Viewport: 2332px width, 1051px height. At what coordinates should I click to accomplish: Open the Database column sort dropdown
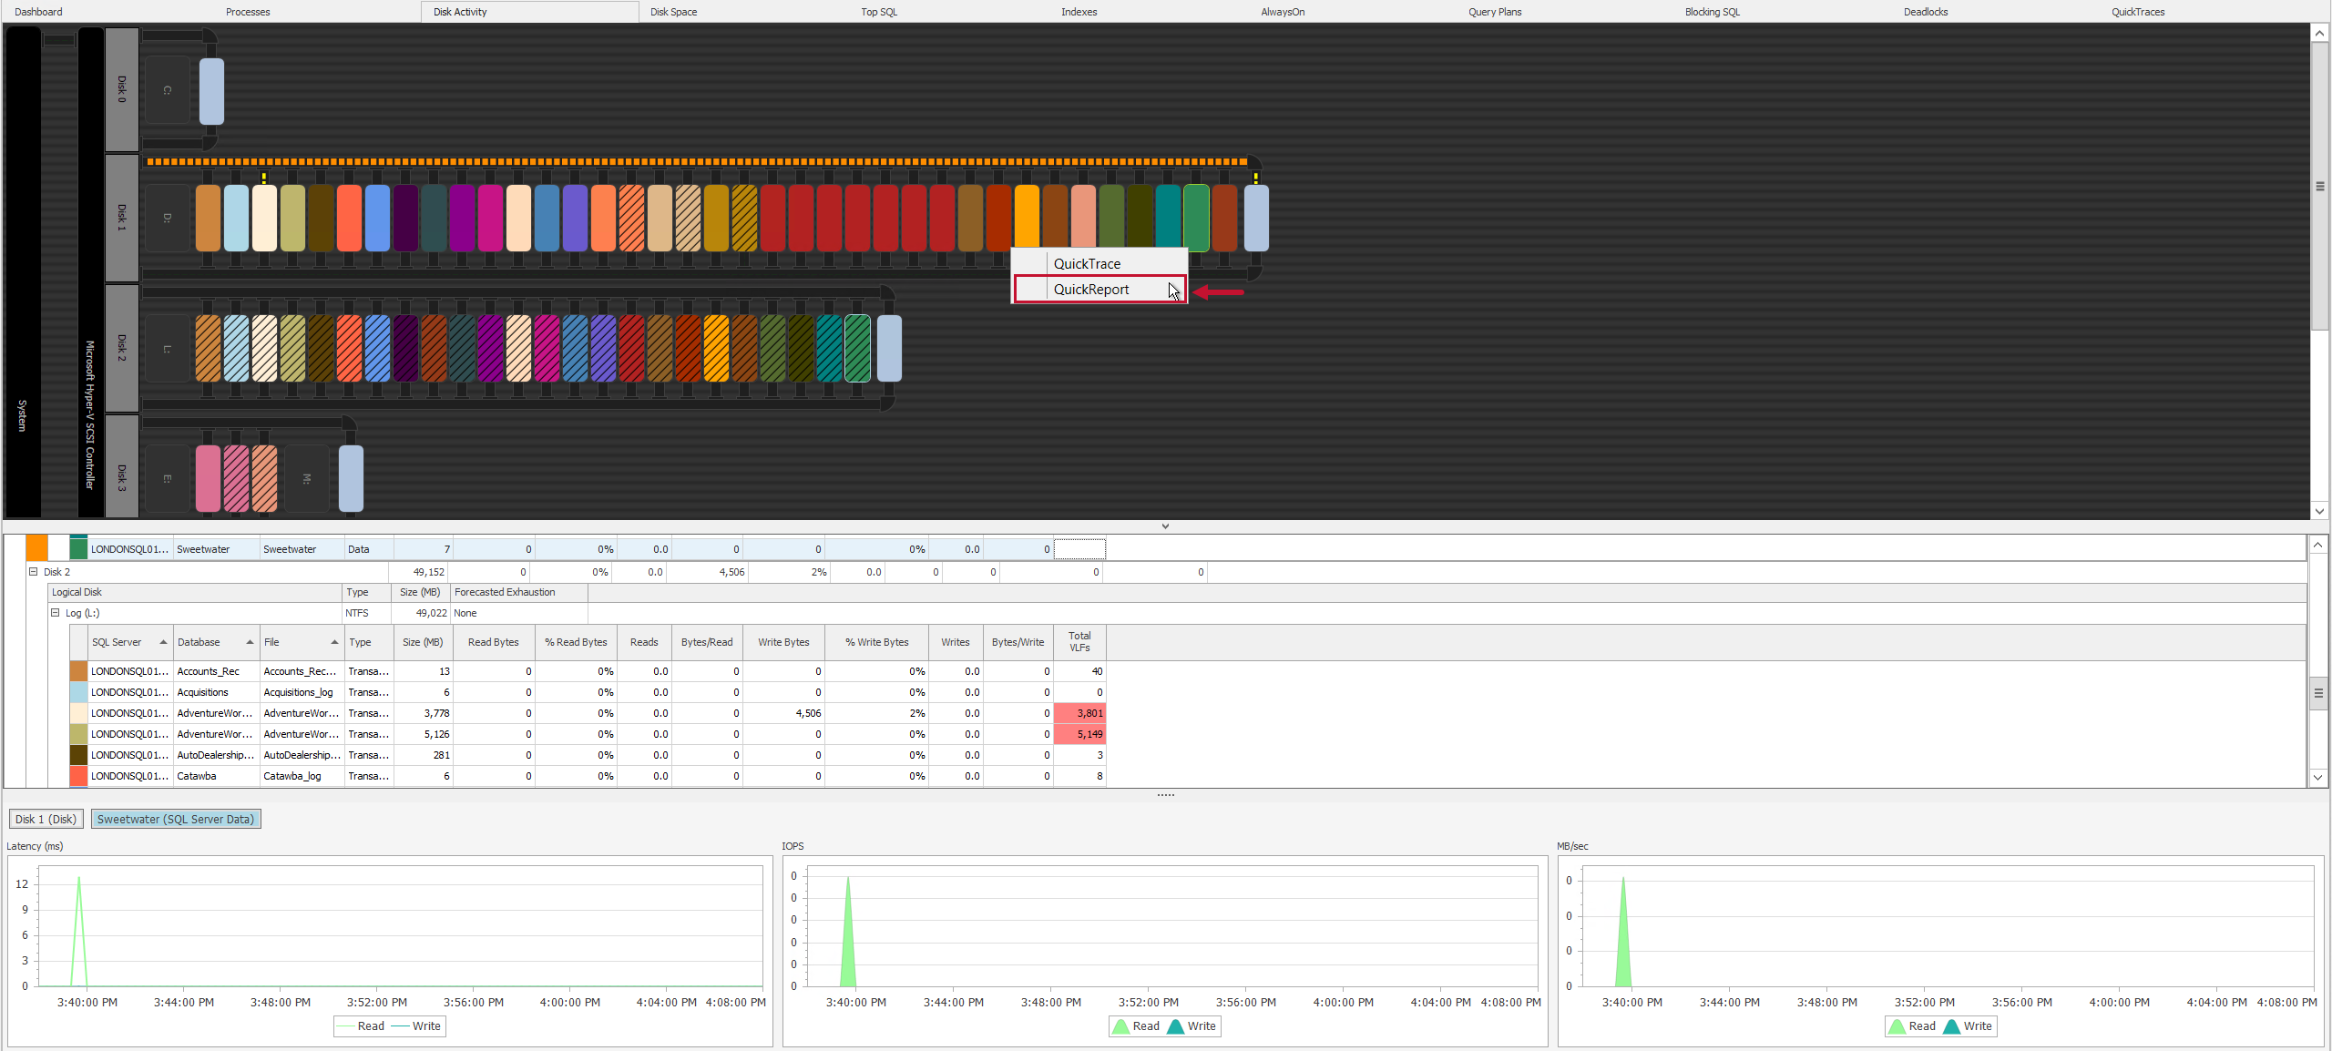click(x=248, y=642)
